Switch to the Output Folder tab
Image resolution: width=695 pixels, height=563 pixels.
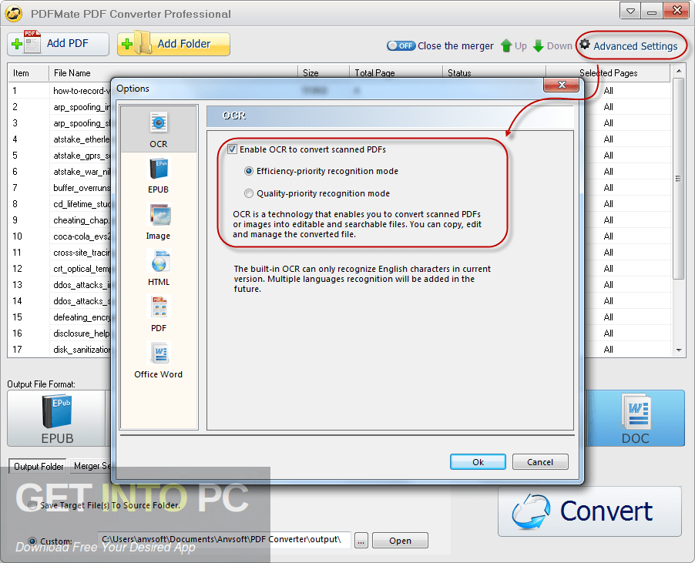[x=38, y=466]
